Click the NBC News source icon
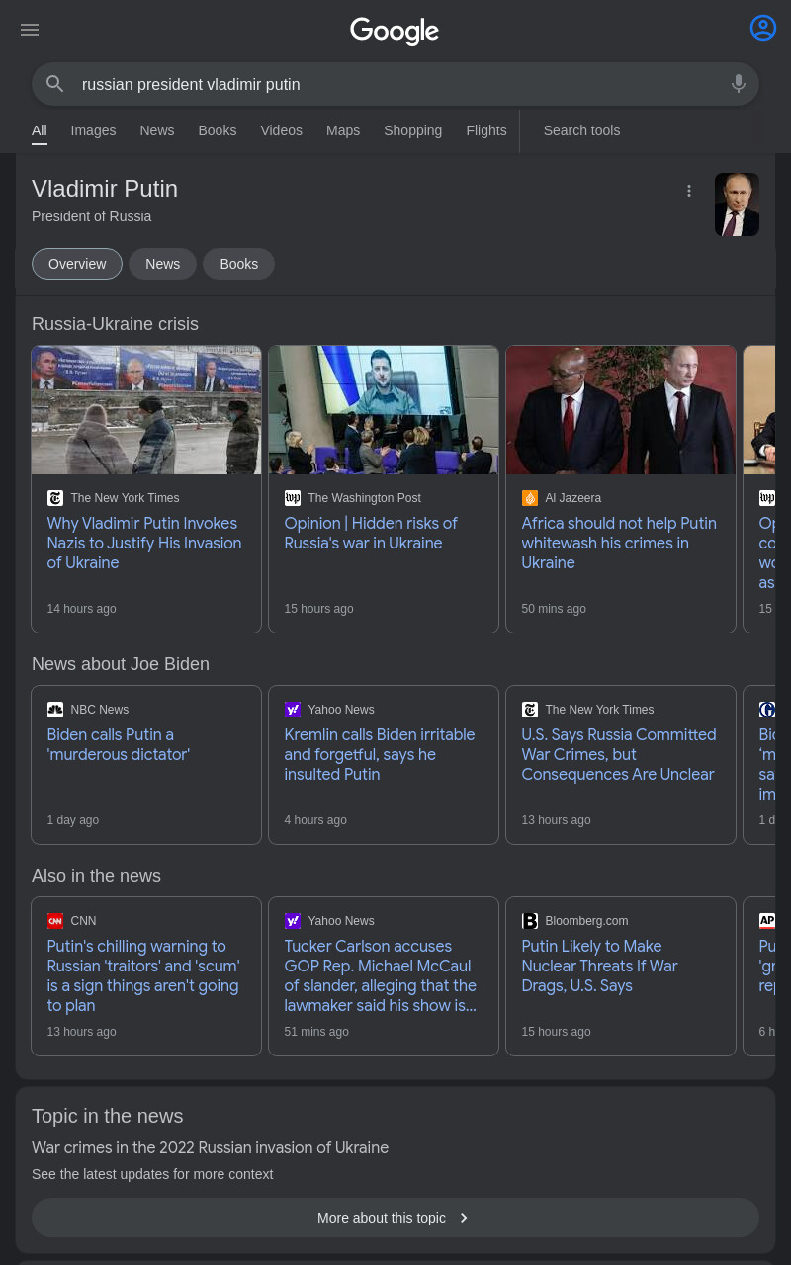The image size is (791, 1265). point(55,710)
